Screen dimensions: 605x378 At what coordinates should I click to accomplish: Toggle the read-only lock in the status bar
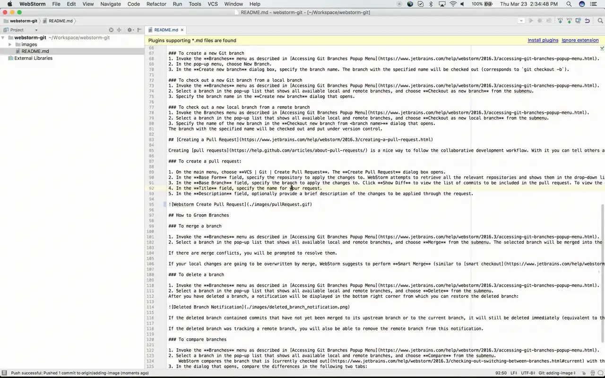click(x=584, y=373)
